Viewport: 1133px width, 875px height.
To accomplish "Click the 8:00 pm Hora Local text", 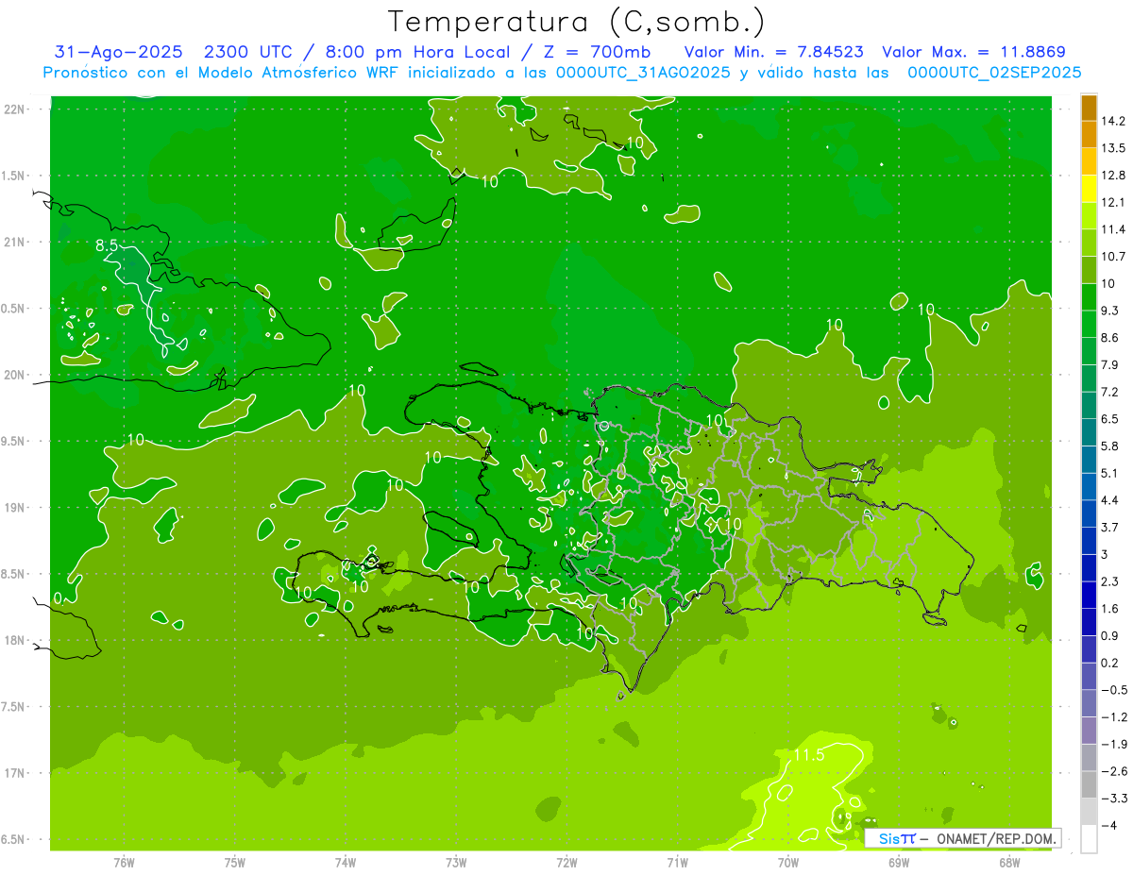I will 418,52.
